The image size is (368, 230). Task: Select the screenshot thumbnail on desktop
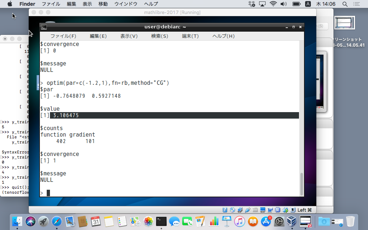(345, 23)
